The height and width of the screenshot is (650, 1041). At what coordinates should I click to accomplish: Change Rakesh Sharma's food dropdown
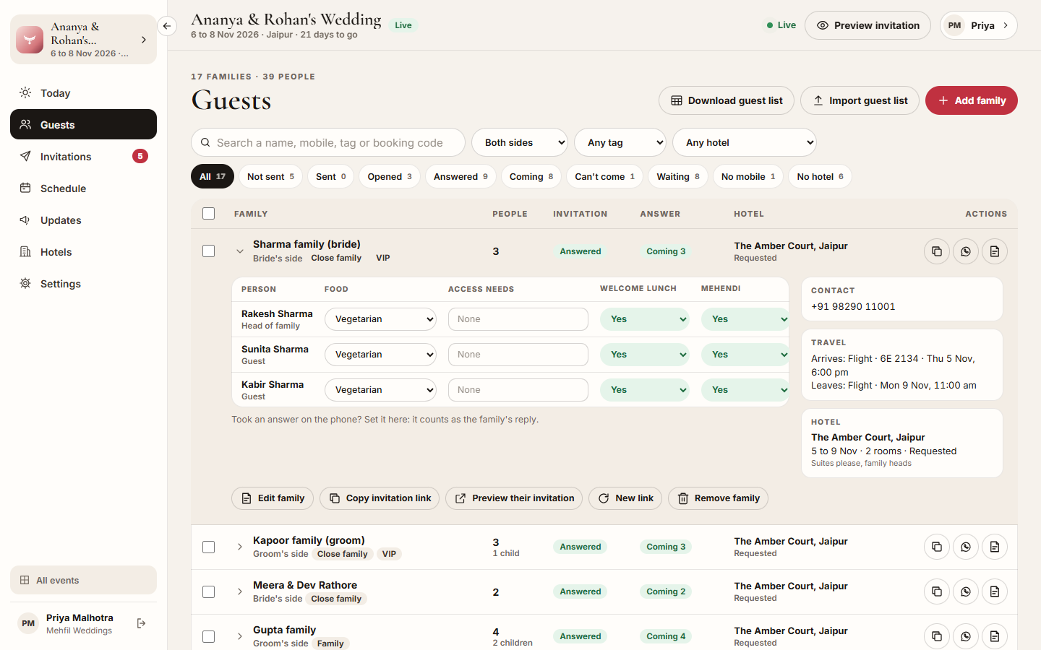click(380, 319)
